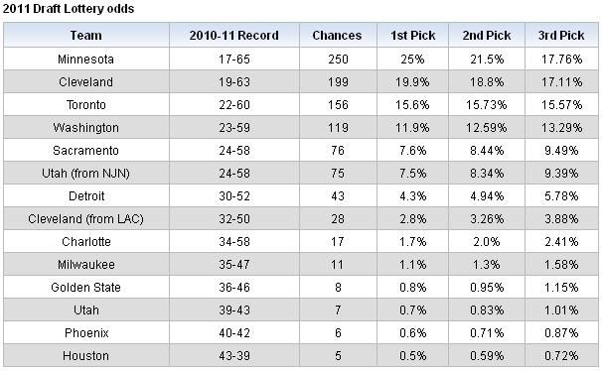
Task: Click Charlotte's 2.41% third pick value
Action: click(561, 241)
